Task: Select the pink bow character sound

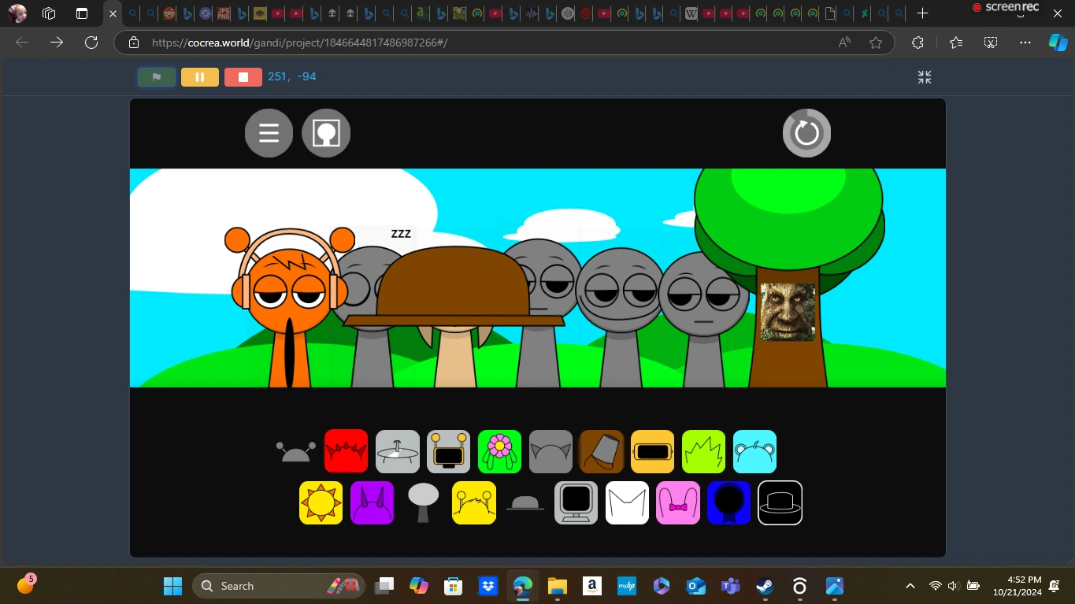Action: (678, 502)
